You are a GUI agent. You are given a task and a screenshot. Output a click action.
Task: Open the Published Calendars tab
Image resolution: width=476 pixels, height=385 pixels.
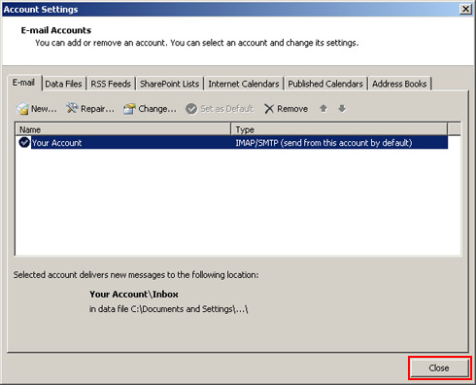coord(325,84)
